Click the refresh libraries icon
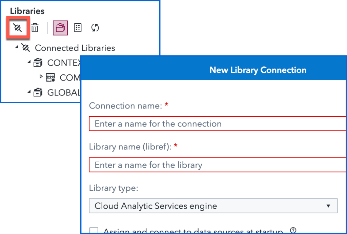The width and height of the screenshot is (347, 234). [95, 28]
